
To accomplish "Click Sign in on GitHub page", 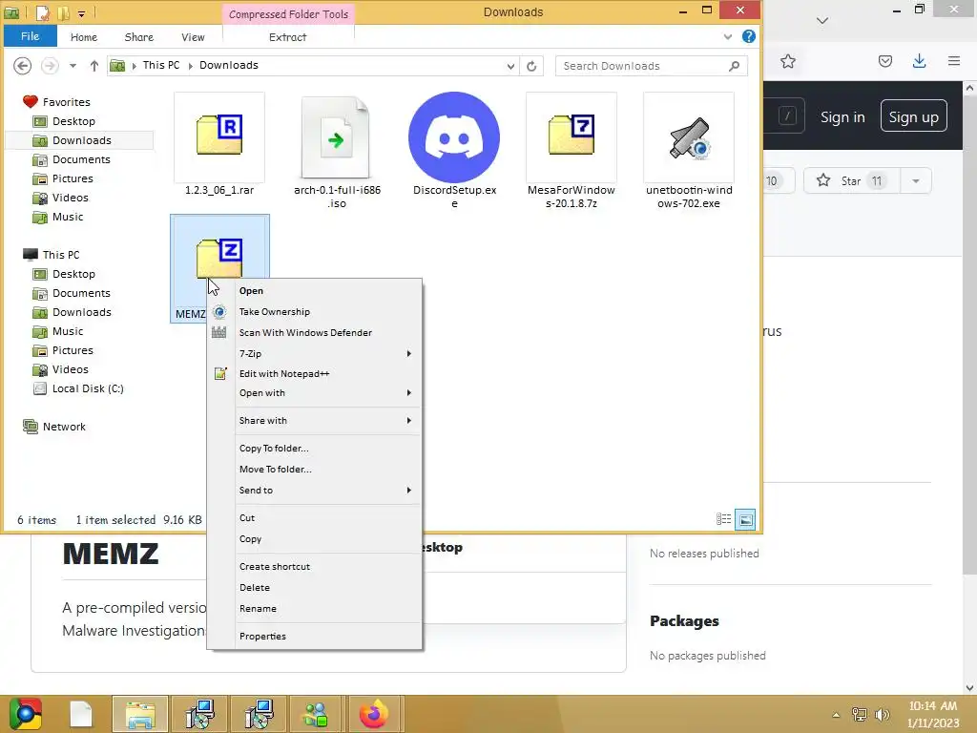I will pos(842,117).
